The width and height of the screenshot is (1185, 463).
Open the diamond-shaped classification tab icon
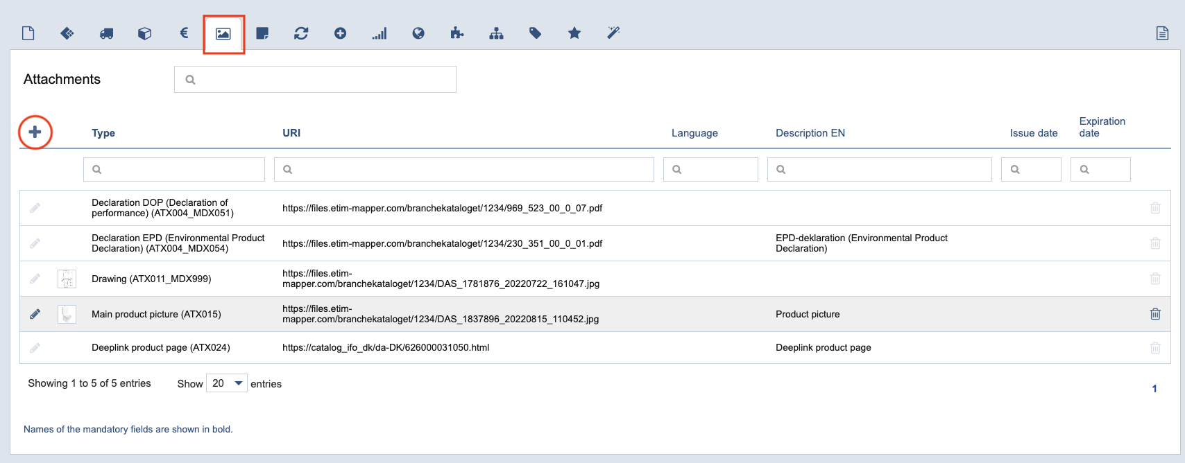67,33
